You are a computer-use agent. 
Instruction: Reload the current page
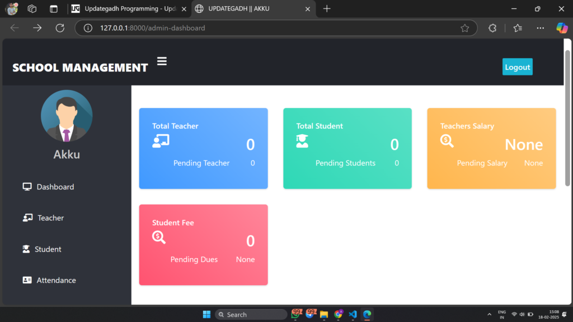[60, 28]
